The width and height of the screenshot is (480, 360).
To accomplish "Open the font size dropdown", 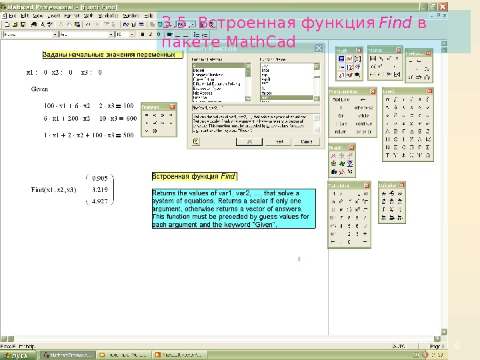I will [x=132, y=35].
